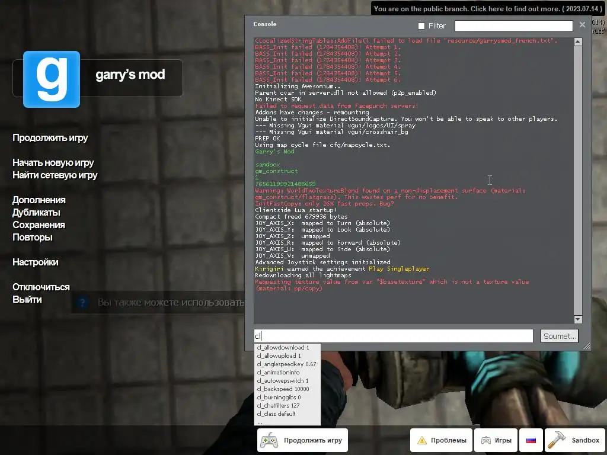Click 'Play Singleplayer' achievement text
This screenshot has height=455, width=607.
pos(399,268)
